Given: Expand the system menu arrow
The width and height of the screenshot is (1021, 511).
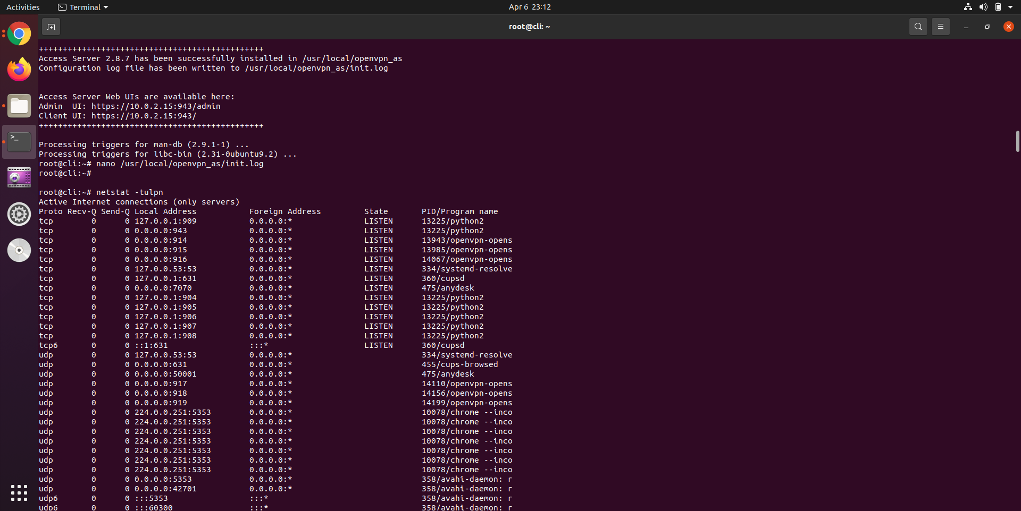Looking at the screenshot, I should [x=1010, y=7].
